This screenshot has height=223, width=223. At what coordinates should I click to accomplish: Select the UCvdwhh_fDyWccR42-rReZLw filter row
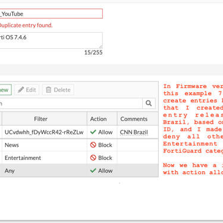click(79, 132)
